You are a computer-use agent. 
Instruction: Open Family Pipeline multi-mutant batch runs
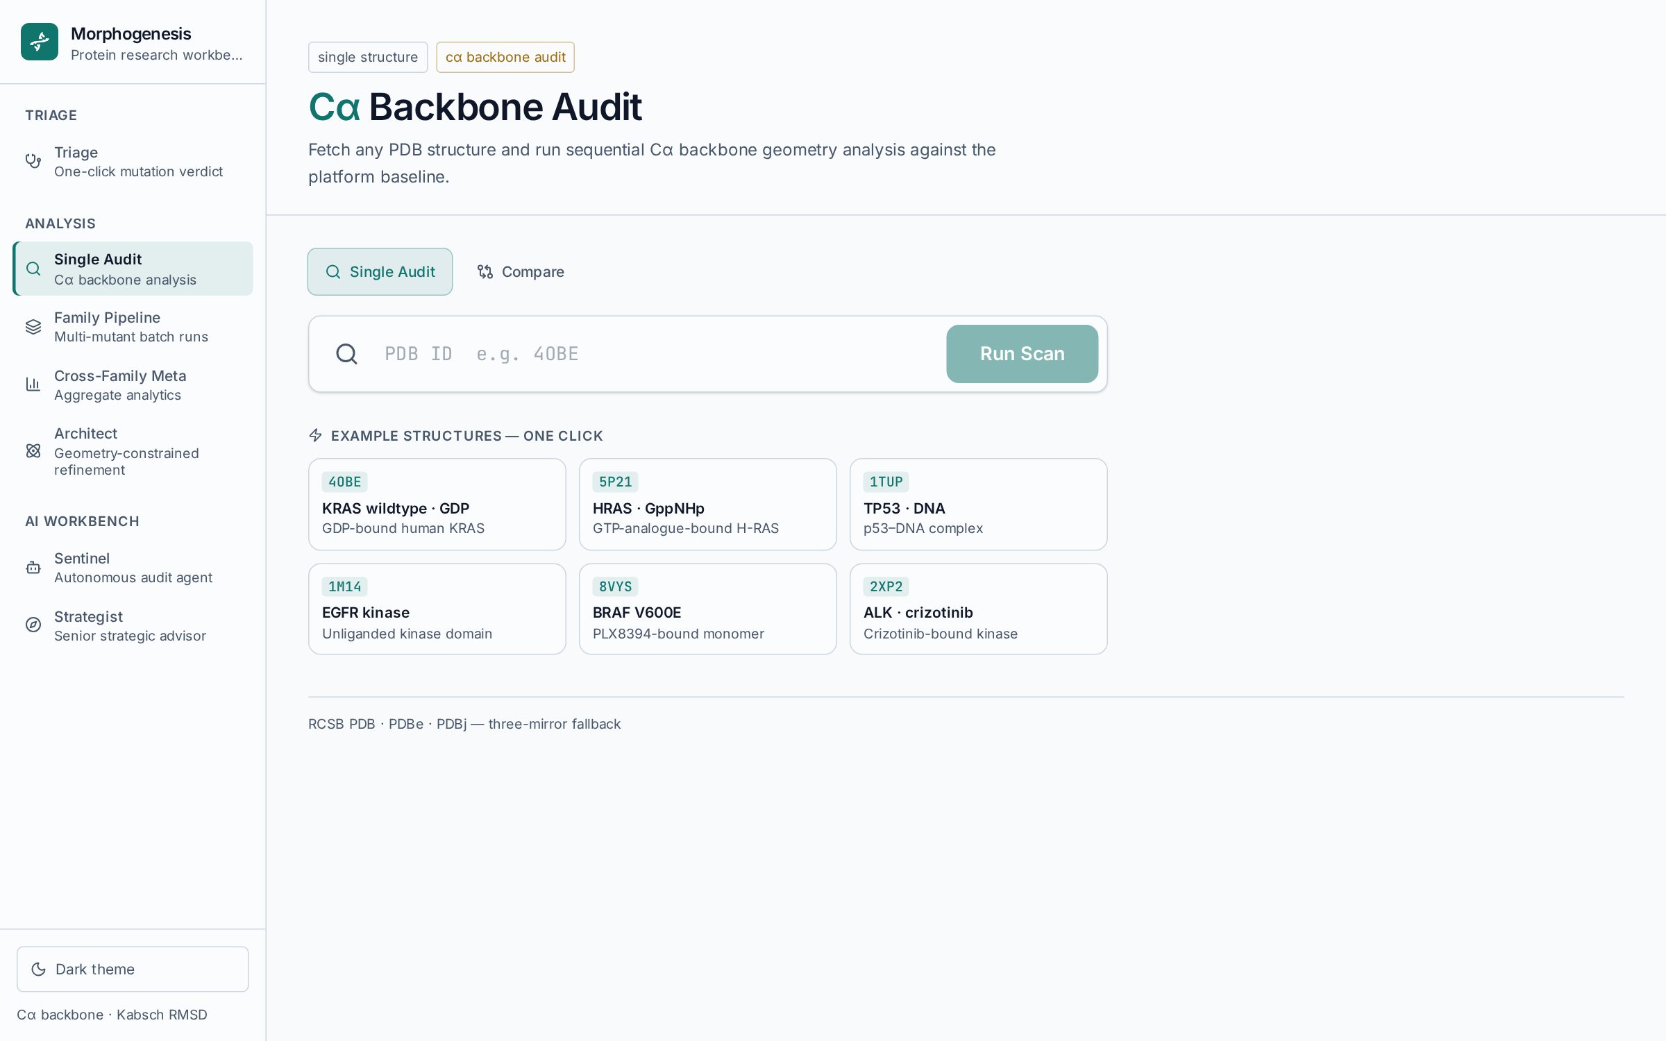133,327
